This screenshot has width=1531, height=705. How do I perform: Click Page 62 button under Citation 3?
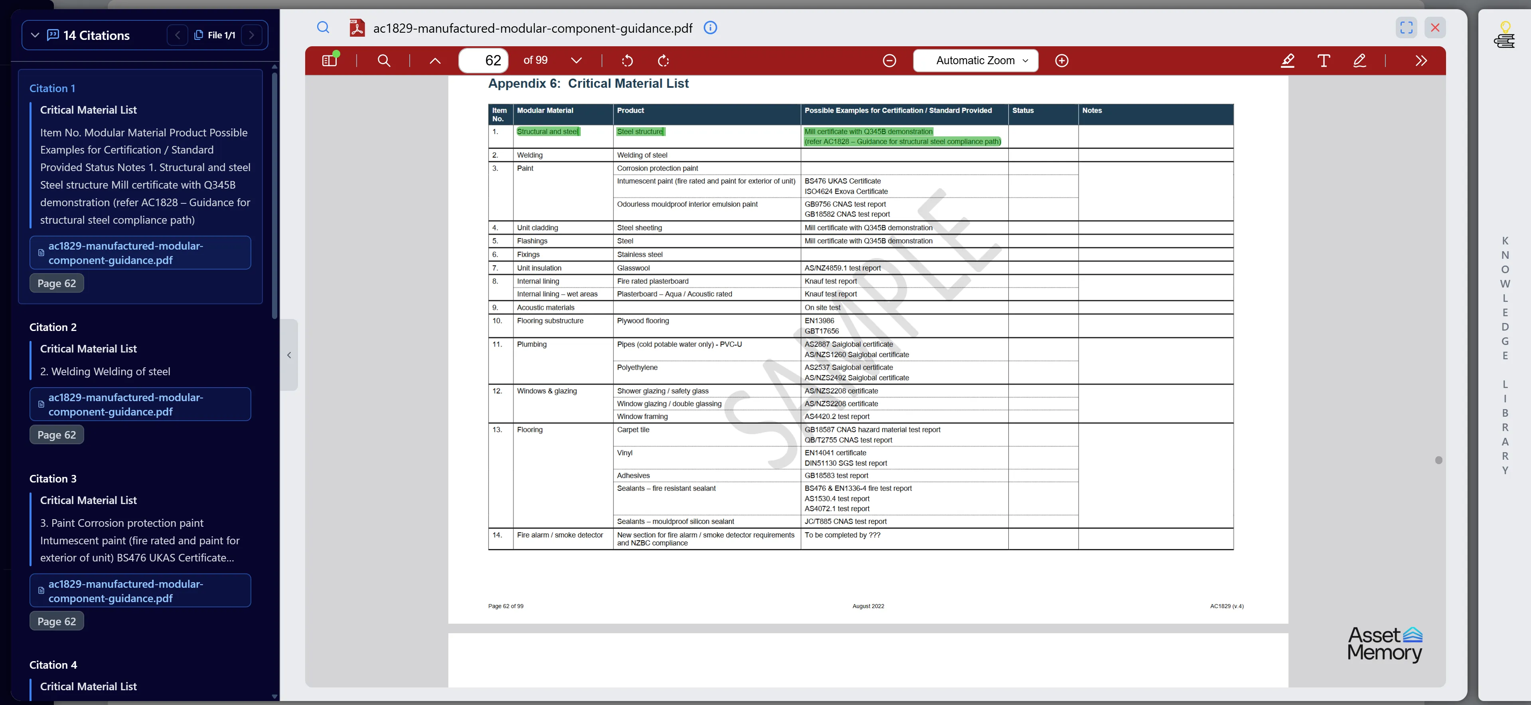[x=57, y=621]
